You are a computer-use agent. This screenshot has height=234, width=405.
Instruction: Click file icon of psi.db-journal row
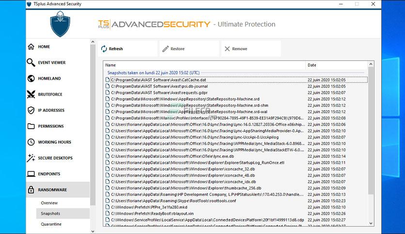tap(108, 87)
